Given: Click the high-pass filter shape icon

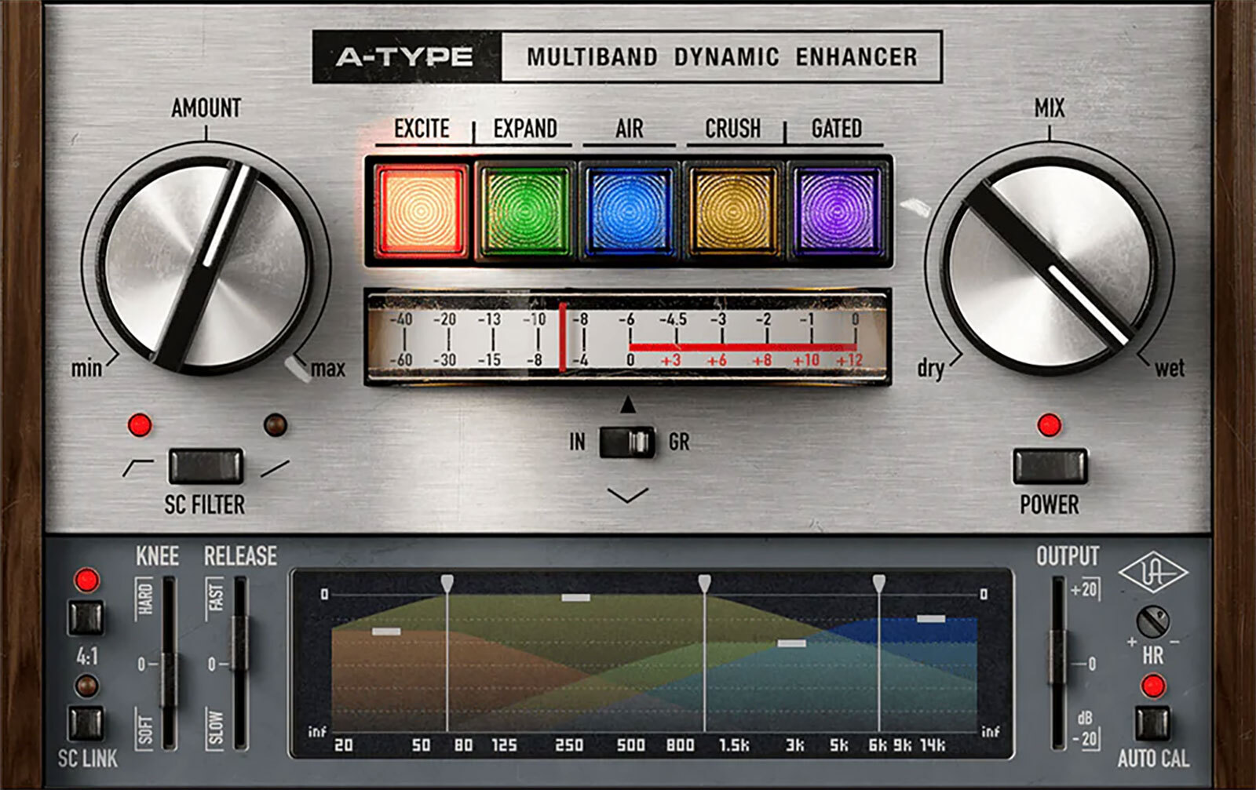Looking at the screenshot, I should click(x=137, y=468).
